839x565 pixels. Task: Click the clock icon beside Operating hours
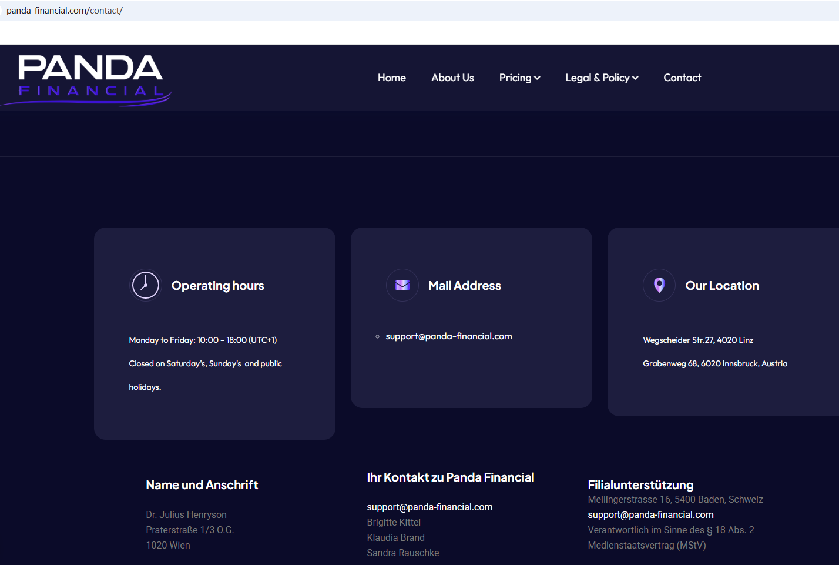145,285
